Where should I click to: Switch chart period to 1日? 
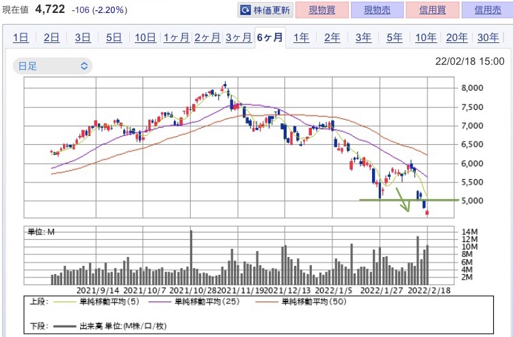tap(21, 38)
